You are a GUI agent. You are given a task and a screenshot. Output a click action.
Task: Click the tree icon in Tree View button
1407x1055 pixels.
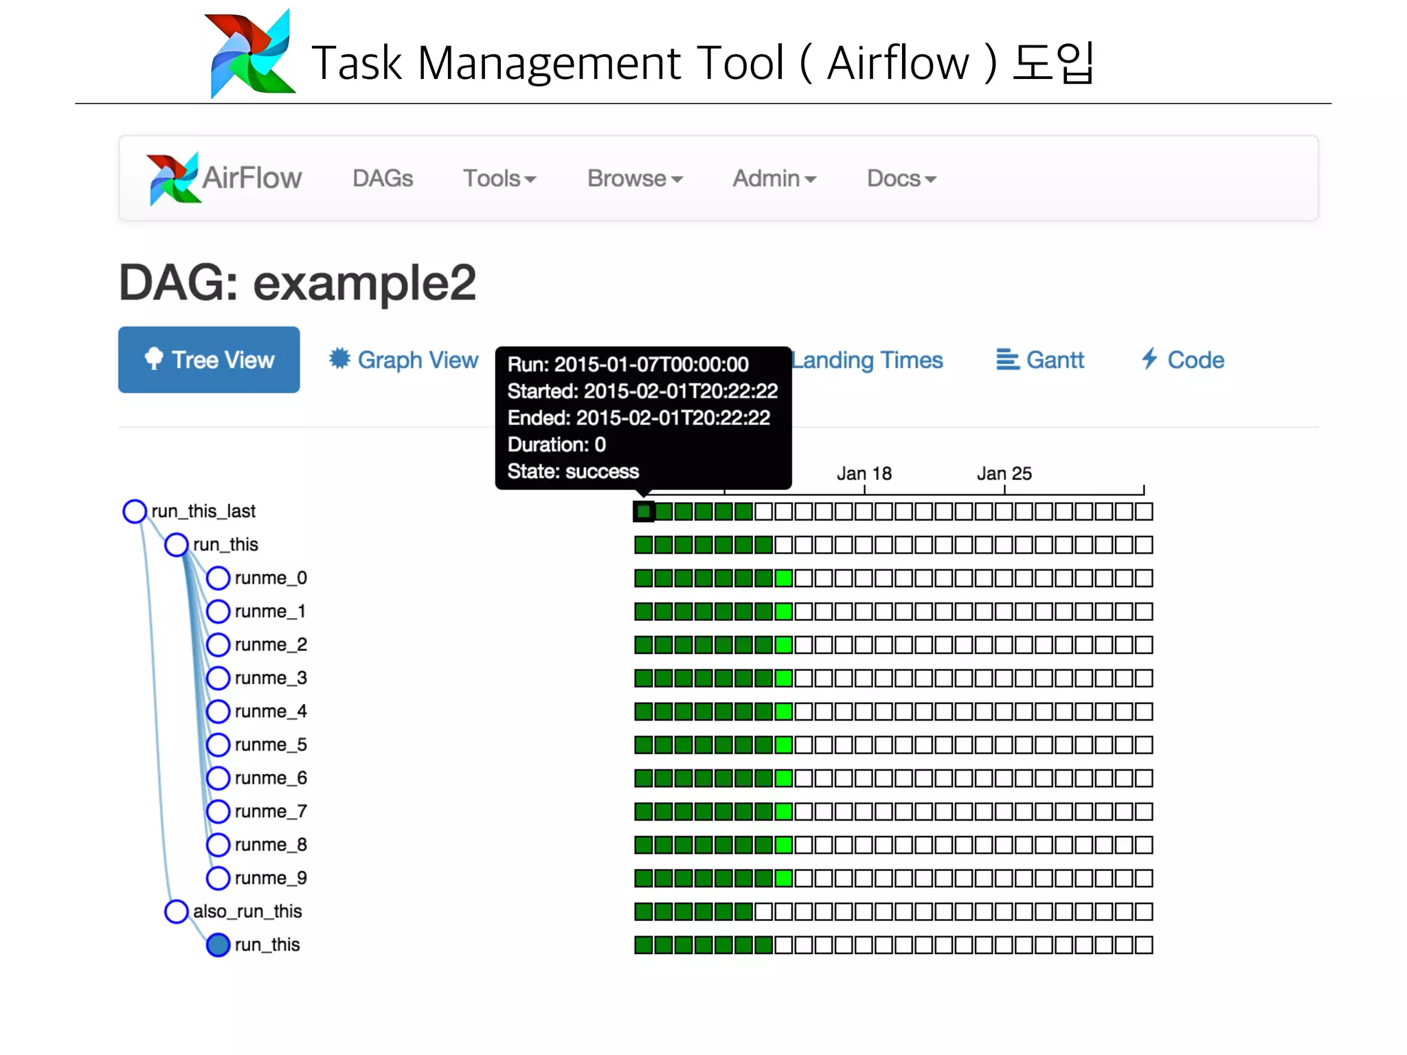pyautogui.click(x=154, y=359)
